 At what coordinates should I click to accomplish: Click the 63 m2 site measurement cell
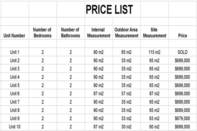154,118
